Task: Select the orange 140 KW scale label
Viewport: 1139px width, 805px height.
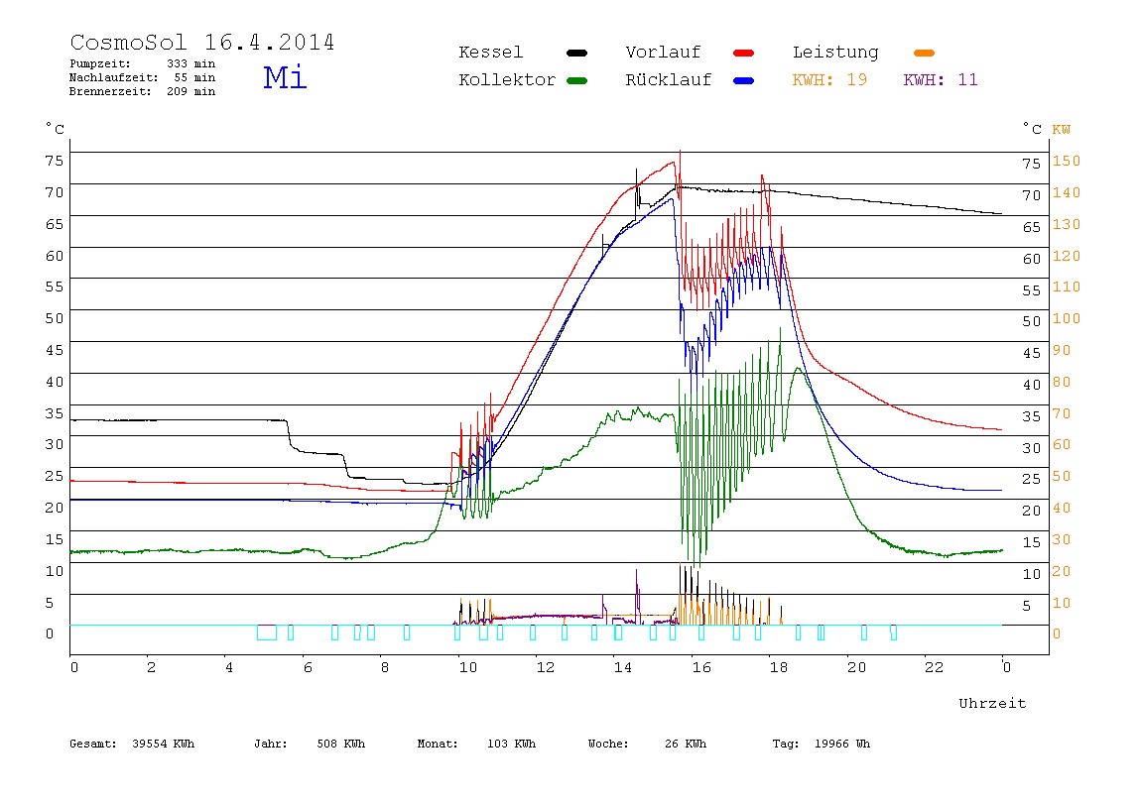Action: [1067, 192]
